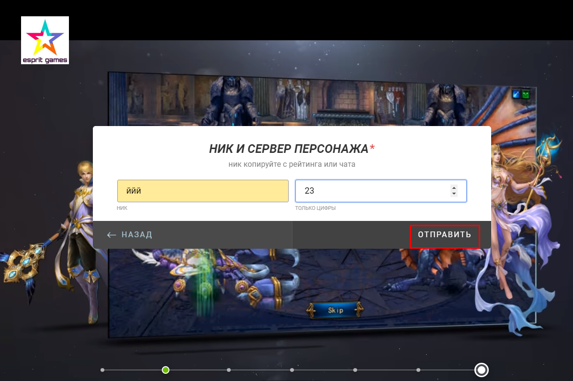Viewport: 573px width, 381px height.
Task: Click the green icon at game screenshot top-right
Action: point(526,94)
